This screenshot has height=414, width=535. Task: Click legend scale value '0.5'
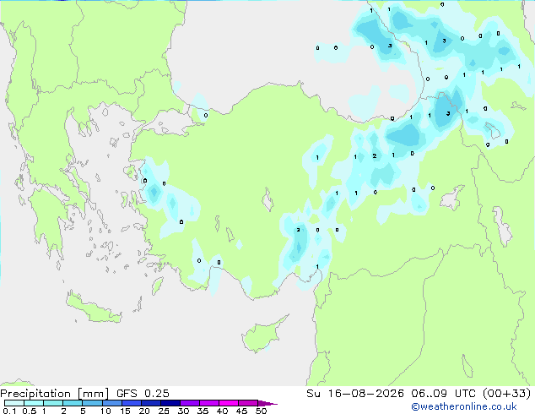click(30, 411)
